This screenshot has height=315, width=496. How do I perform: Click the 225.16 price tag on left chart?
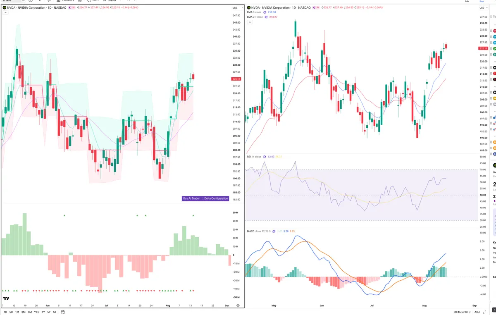tap(237, 79)
